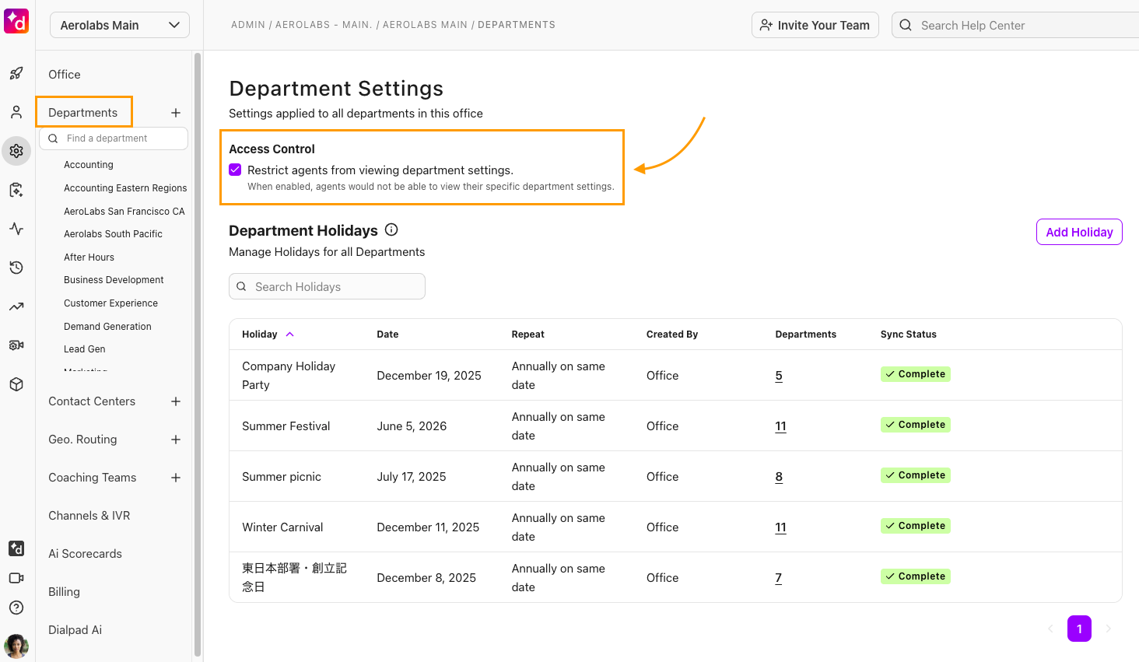Select the Lead Gen department
The width and height of the screenshot is (1139, 662).
(x=84, y=349)
